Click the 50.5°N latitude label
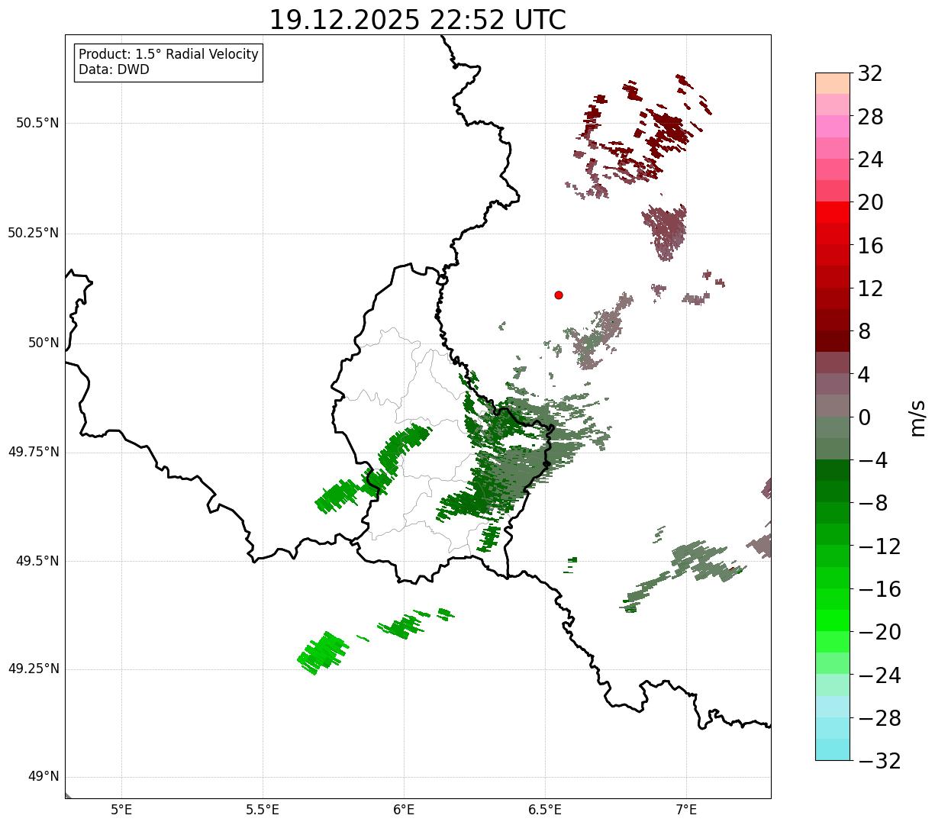 click(37, 123)
